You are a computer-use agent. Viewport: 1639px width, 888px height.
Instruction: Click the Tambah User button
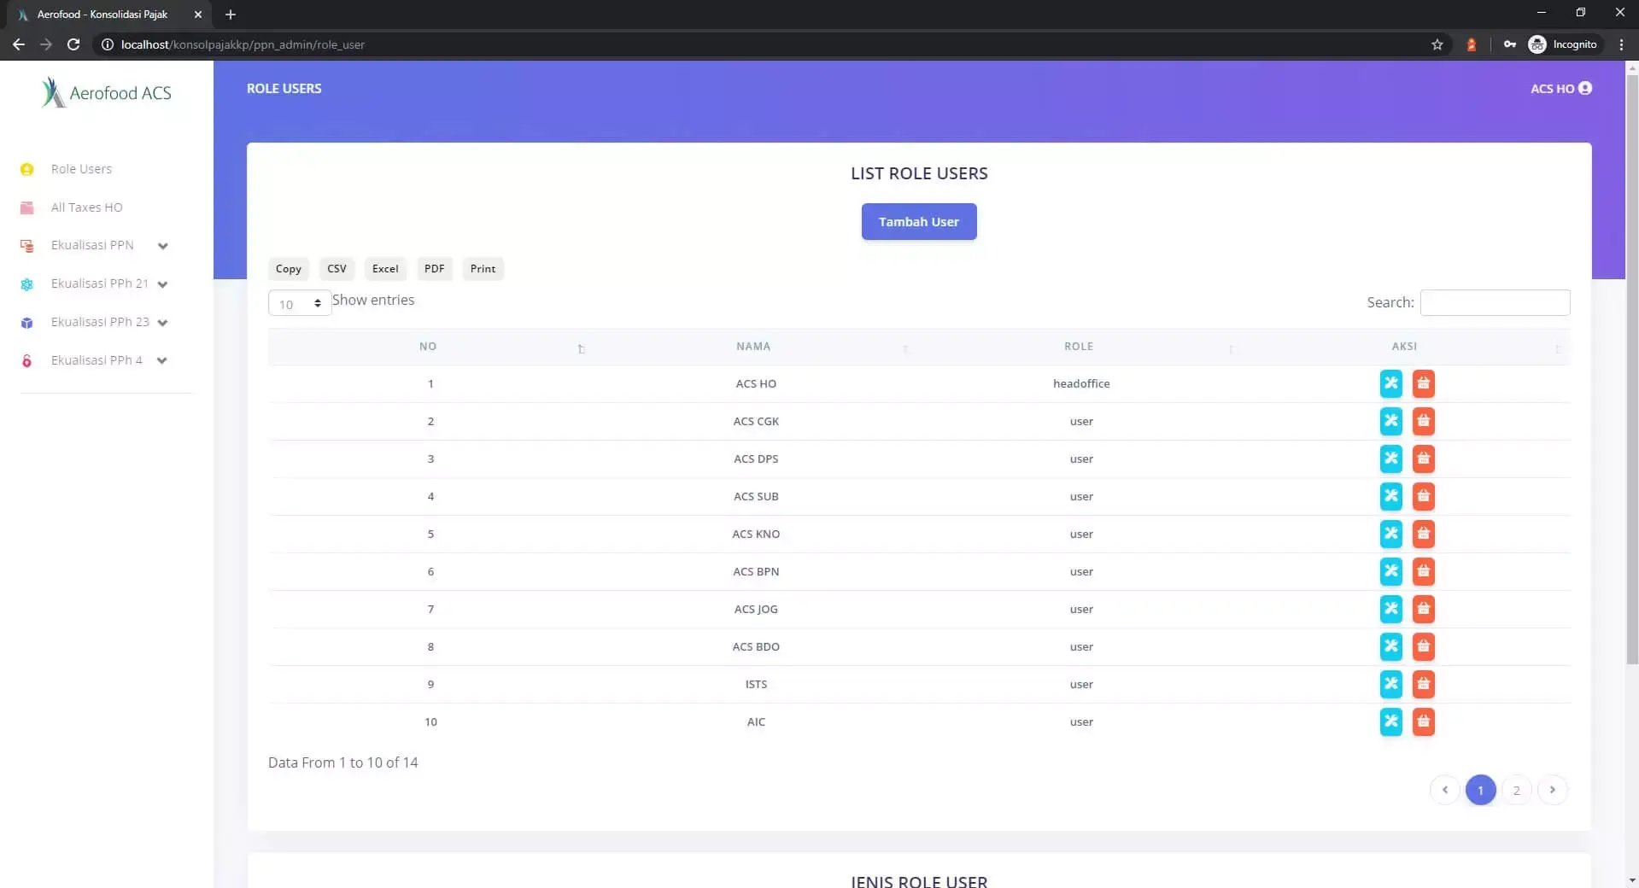tap(919, 222)
